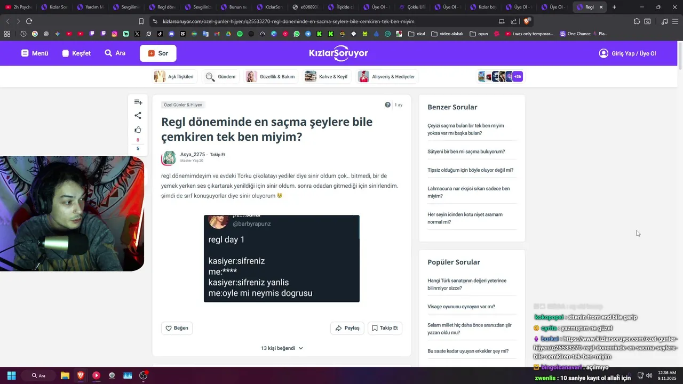Click the KızlarSoruyor logo

click(338, 53)
